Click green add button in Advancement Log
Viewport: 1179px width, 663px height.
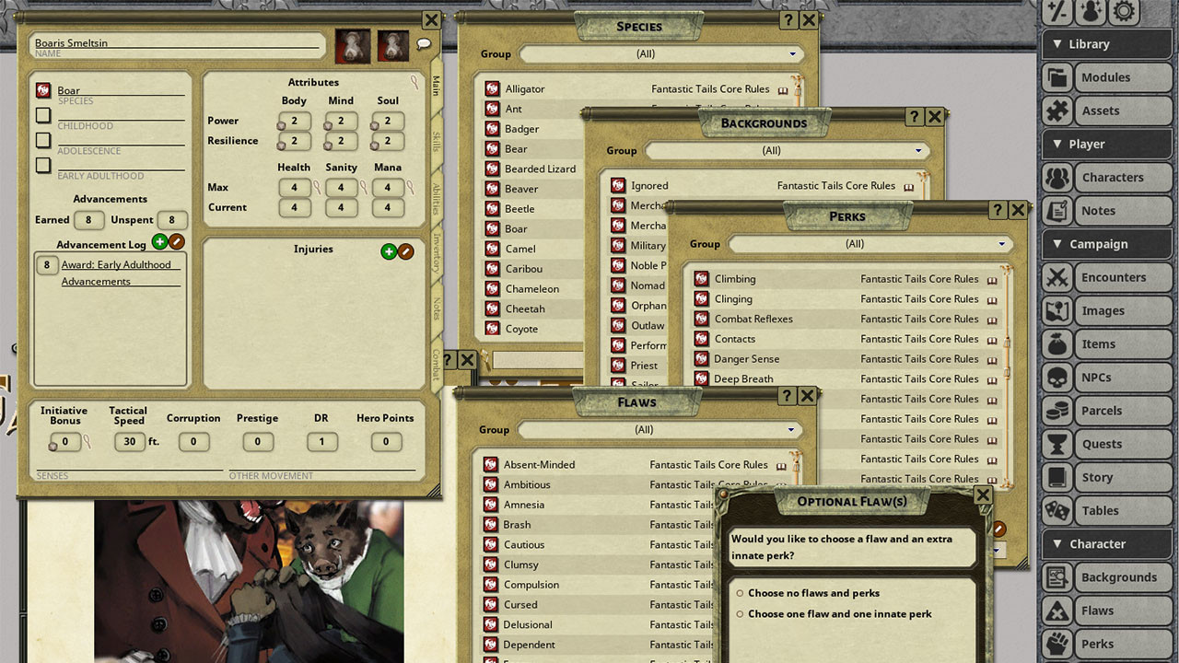click(x=159, y=242)
